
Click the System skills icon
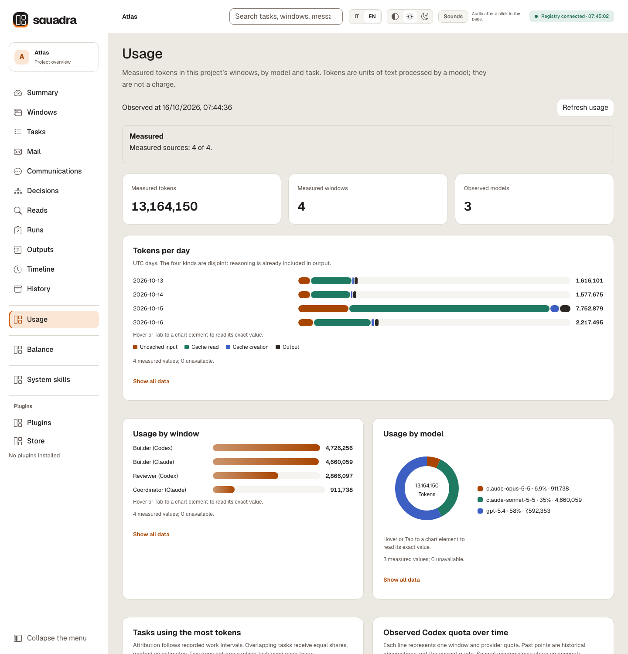(18, 380)
